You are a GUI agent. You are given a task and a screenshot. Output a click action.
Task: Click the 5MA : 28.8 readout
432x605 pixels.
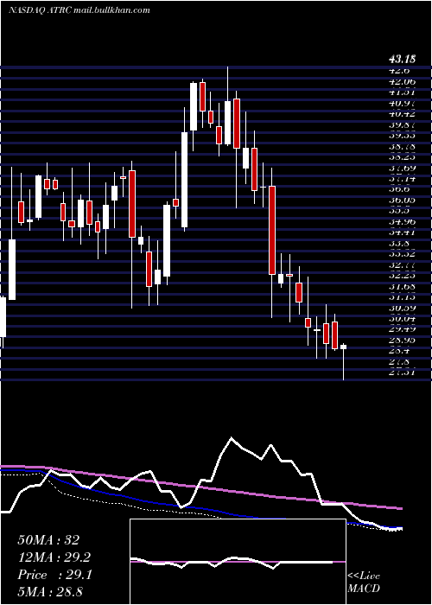[50, 592]
